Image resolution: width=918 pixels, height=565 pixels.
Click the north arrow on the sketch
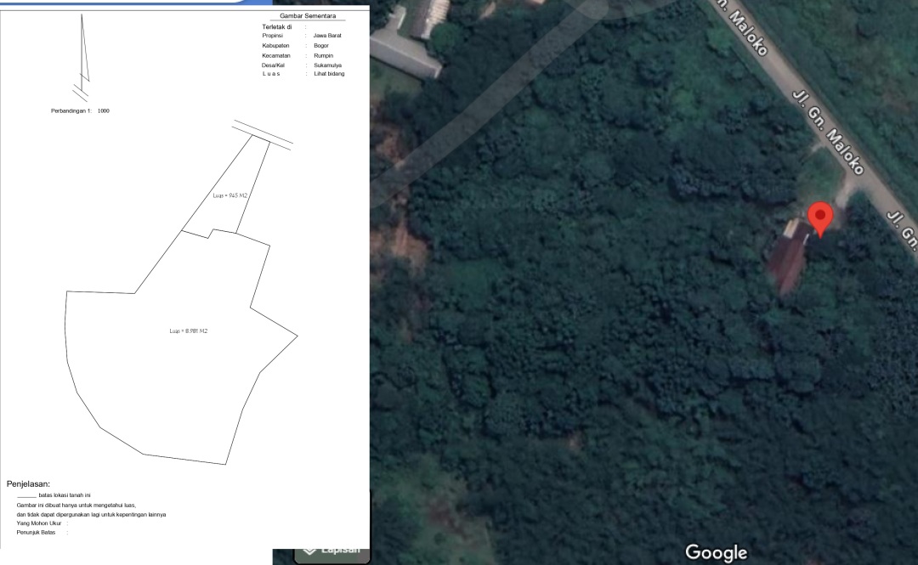[x=83, y=51]
